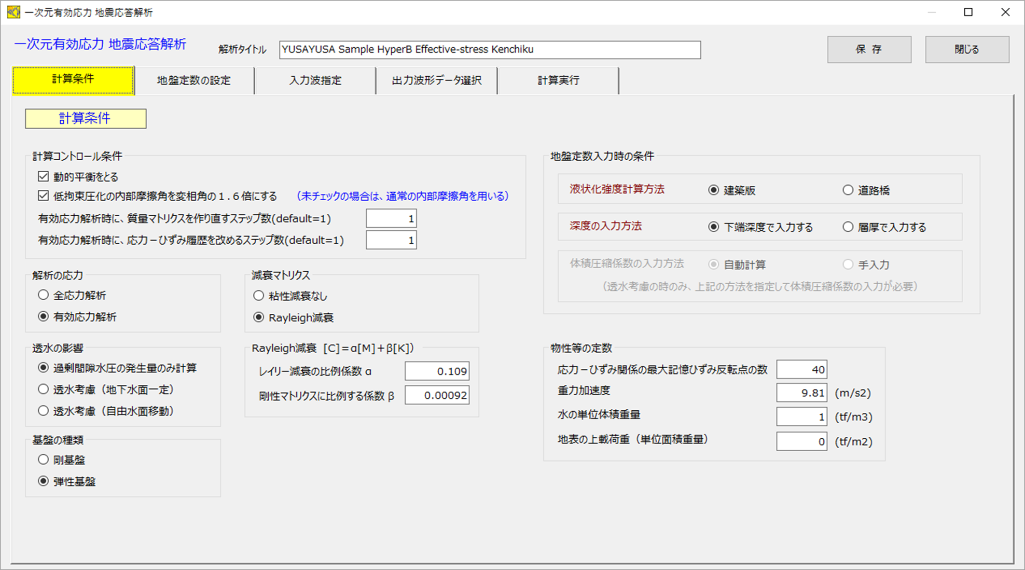Click the yellow 計算条件 heading label
This screenshot has width=1025, height=570.
click(x=86, y=118)
